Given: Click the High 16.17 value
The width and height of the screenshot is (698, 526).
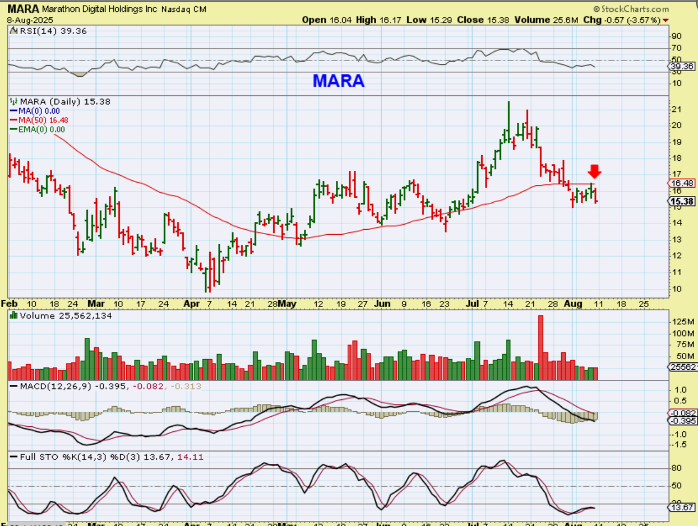Looking at the screenshot, I should (378, 20).
